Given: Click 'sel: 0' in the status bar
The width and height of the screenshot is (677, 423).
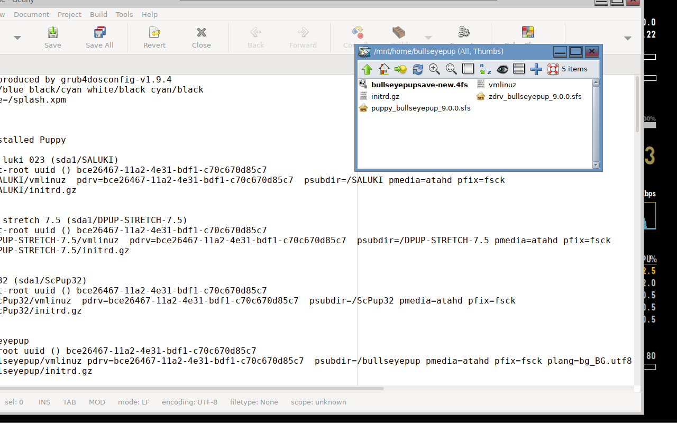Looking at the screenshot, I should click(14, 402).
